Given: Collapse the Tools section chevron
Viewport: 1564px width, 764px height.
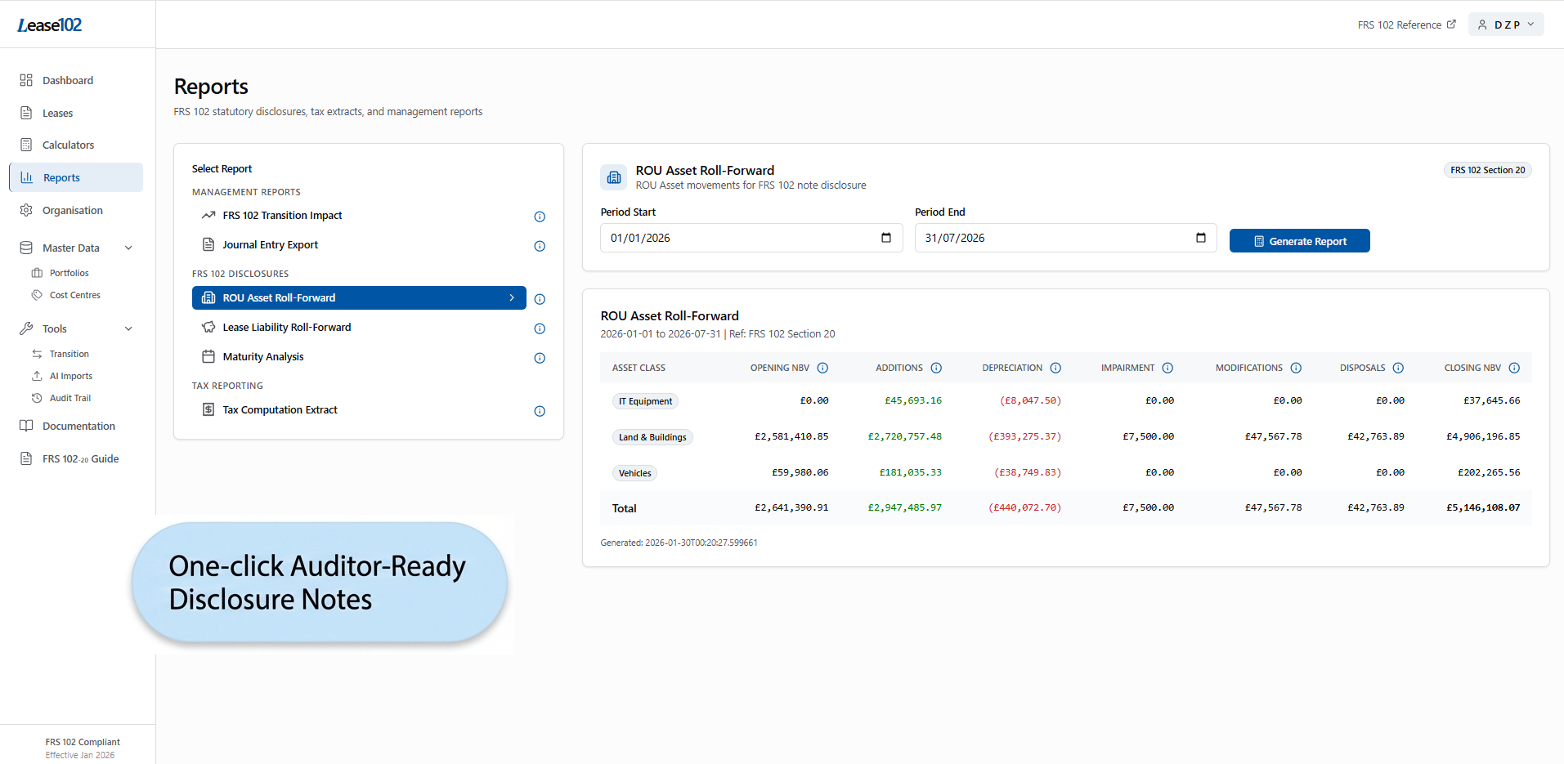Looking at the screenshot, I should click(128, 328).
